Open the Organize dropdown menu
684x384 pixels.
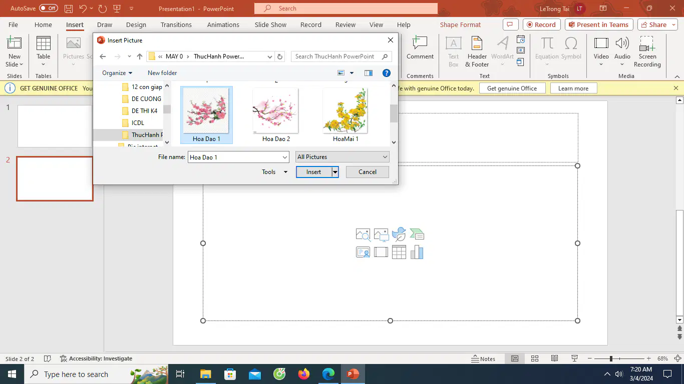pos(117,73)
